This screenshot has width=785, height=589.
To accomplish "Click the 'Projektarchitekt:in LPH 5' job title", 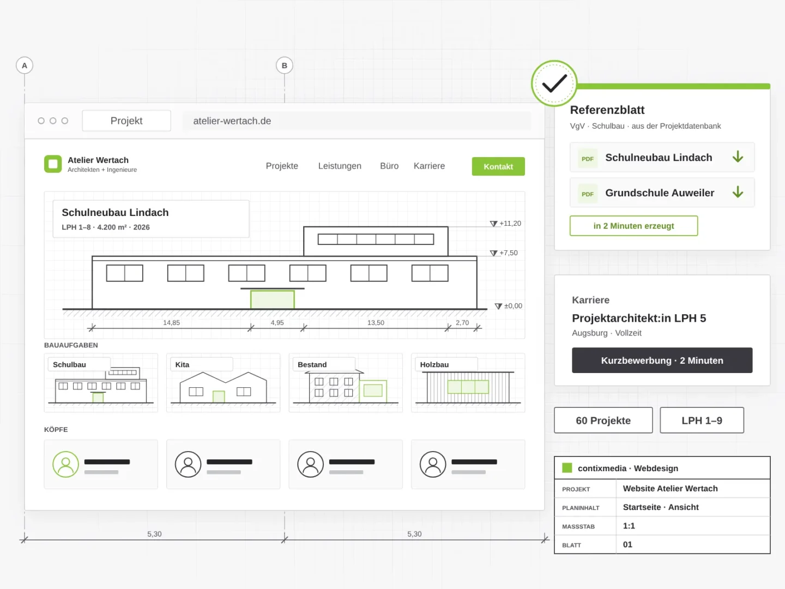I will (639, 318).
